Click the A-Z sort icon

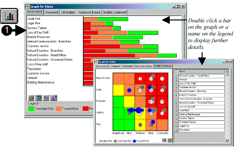click(x=46, y=98)
